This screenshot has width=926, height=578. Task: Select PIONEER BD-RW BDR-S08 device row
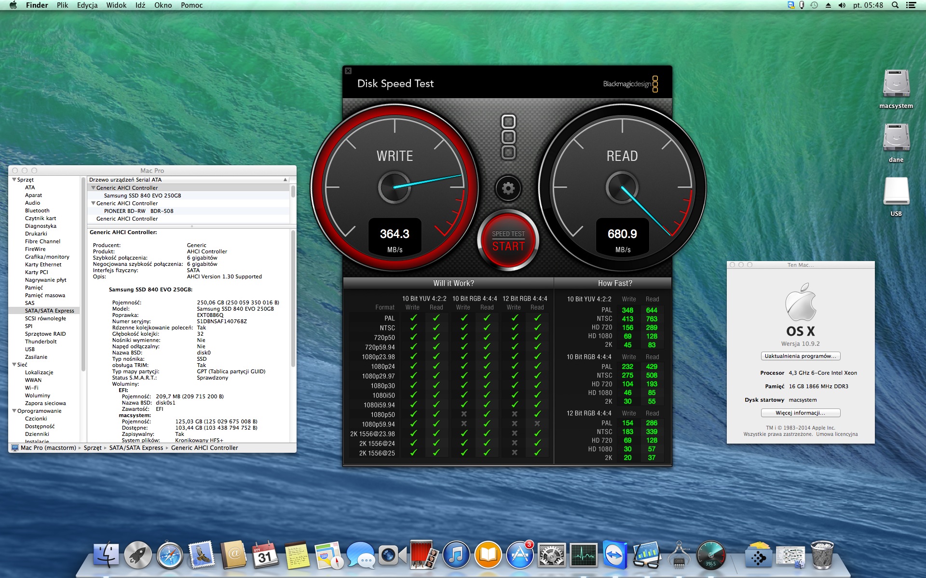pos(189,211)
